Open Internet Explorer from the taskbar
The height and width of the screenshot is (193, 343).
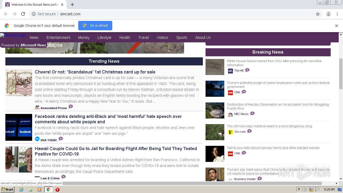pos(21,190)
